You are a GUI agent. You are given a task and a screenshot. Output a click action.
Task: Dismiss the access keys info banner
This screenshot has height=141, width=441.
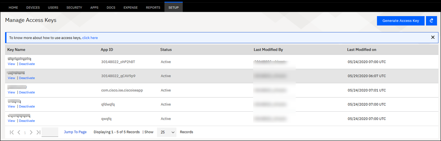coord(433,37)
